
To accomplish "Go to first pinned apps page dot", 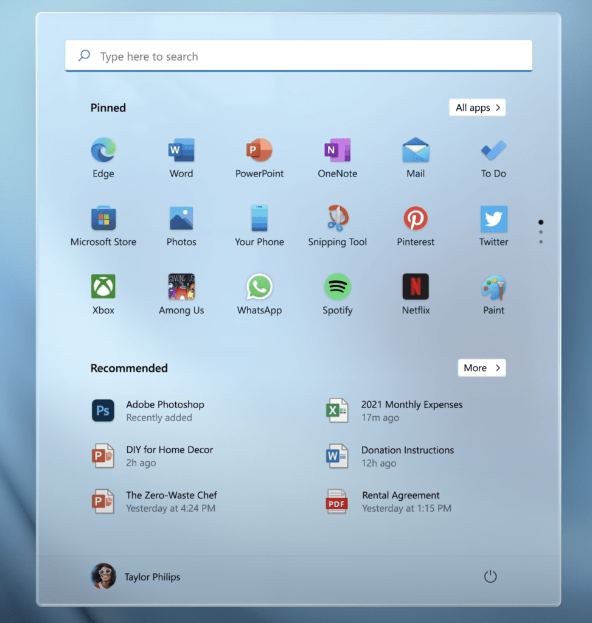I will click(x=541, y=222).
